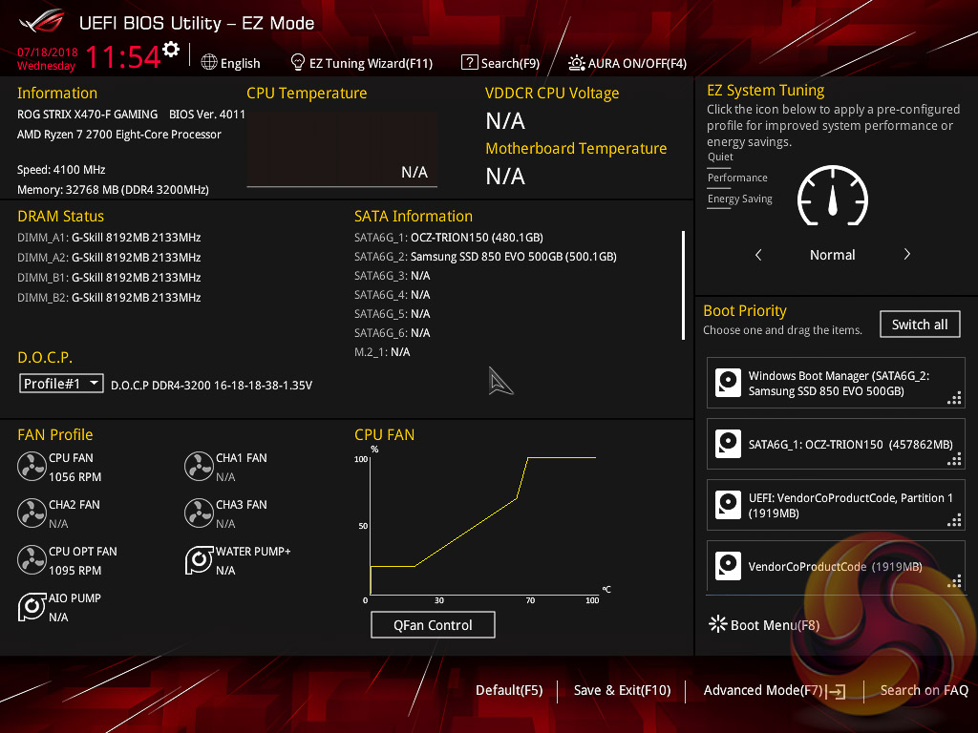Viewport: 978px width, 733px height.
Task: Click left chevron beside Normal tuning mode
Action: (758, 255)
